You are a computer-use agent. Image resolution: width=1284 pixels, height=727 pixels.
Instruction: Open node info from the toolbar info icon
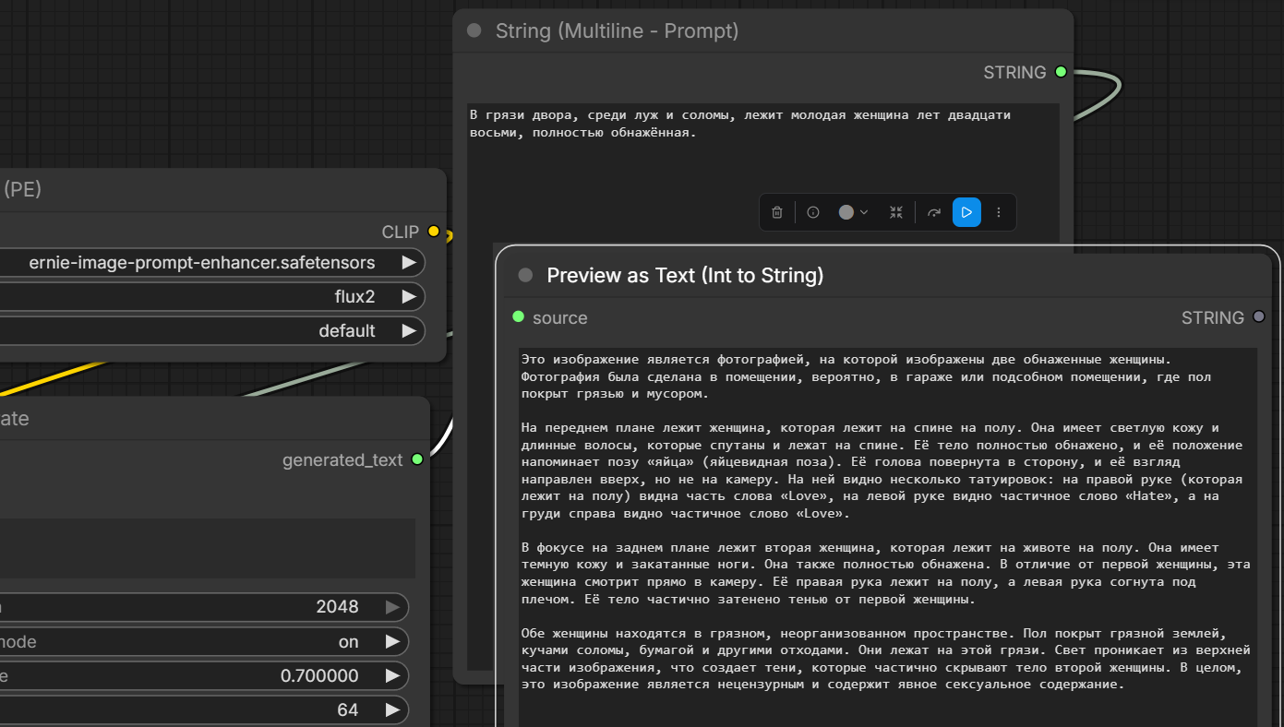[813, 212]
